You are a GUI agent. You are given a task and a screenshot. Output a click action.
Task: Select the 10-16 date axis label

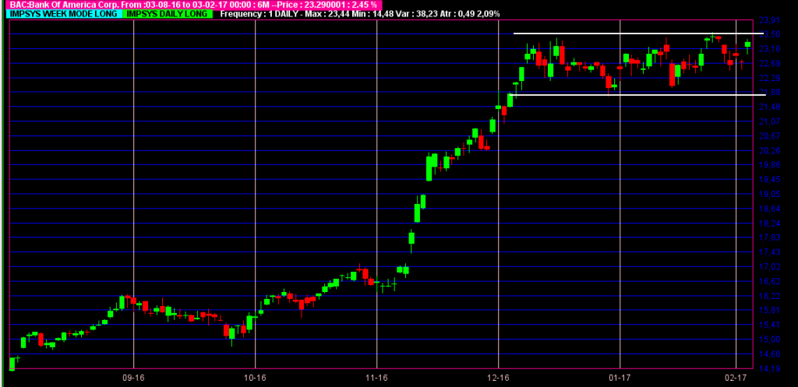(x=255, y=378)
